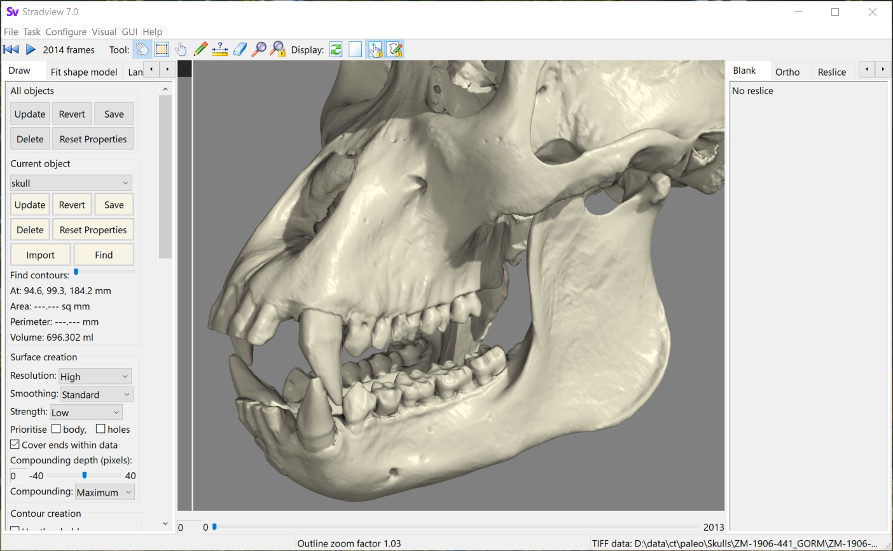Click the green refresh display icon
893x551 pixels.
pos(336,50)
